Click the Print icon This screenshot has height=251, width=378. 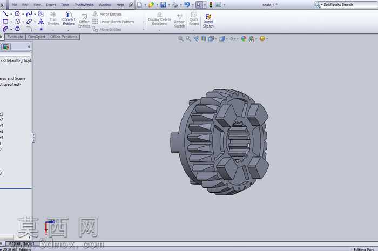[x=175, y=4]
